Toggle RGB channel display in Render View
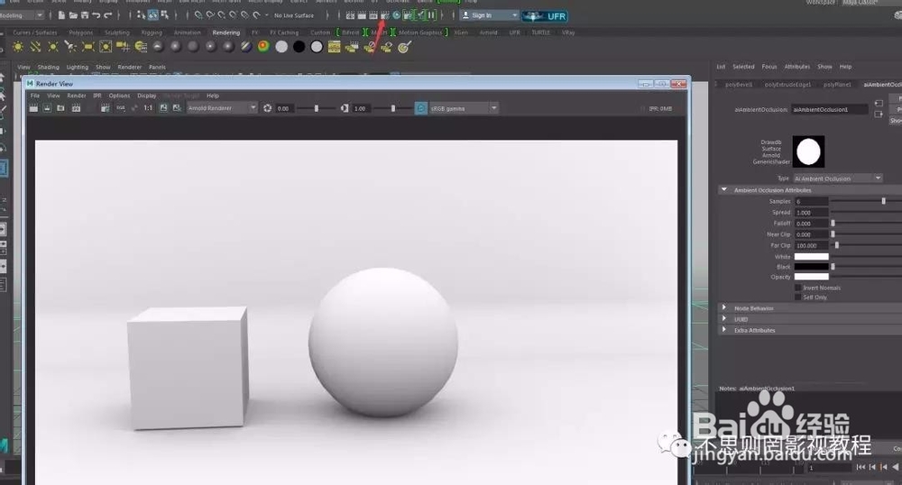The image size is (902, 485). click(121, 108)
